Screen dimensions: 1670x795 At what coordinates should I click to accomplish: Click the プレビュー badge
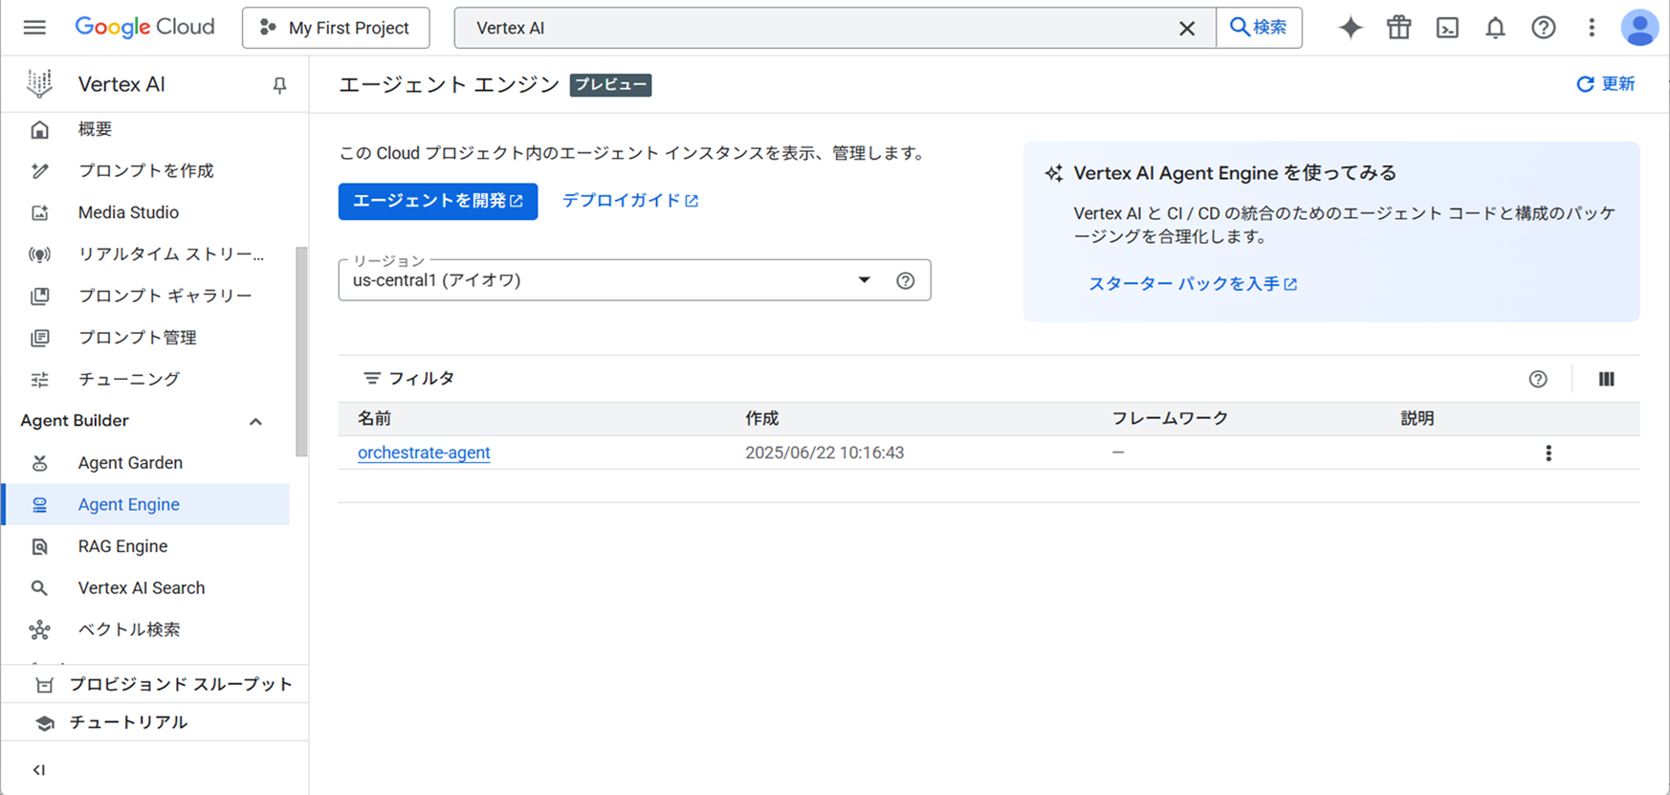(x=610, y=85)
